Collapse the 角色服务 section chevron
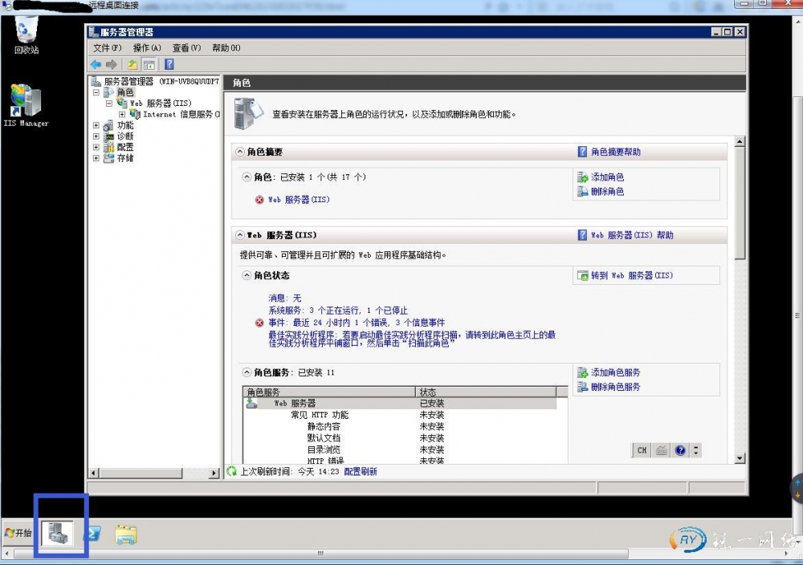803x565 pixels. pos(247,372)
